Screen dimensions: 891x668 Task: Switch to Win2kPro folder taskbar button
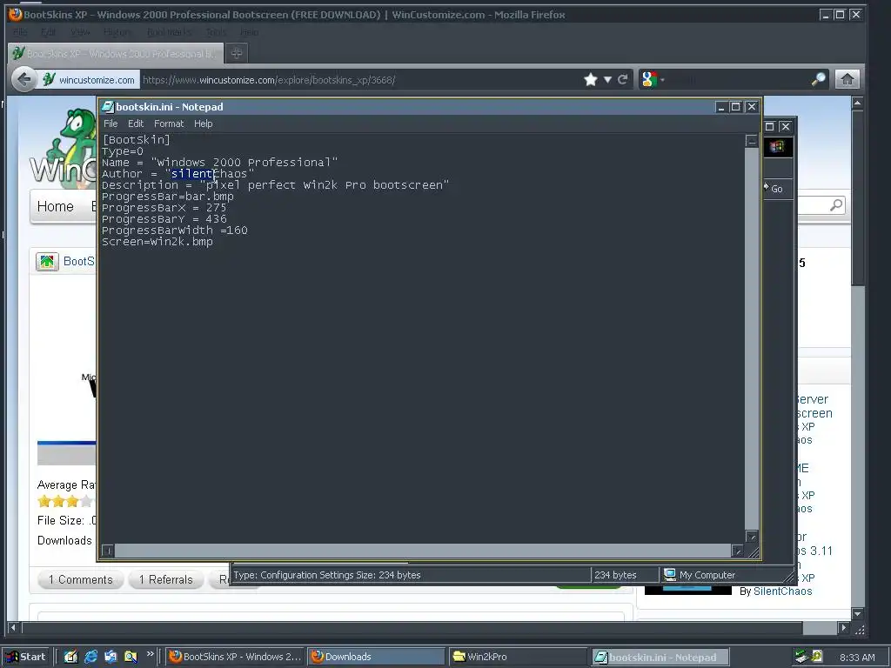click(517, 657)
